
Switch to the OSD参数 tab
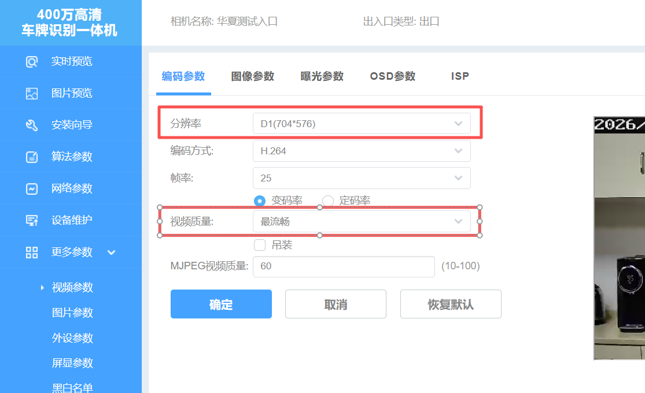(x=393, y=76)
